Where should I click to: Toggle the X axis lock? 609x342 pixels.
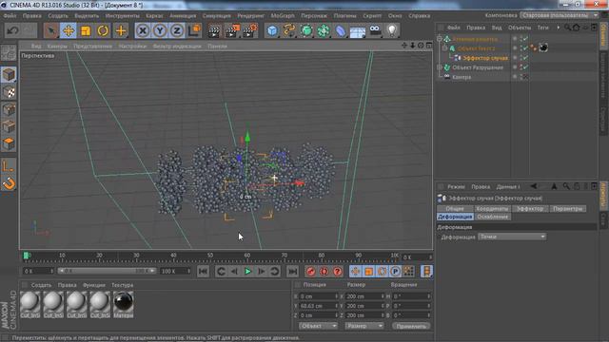(143, 30)
